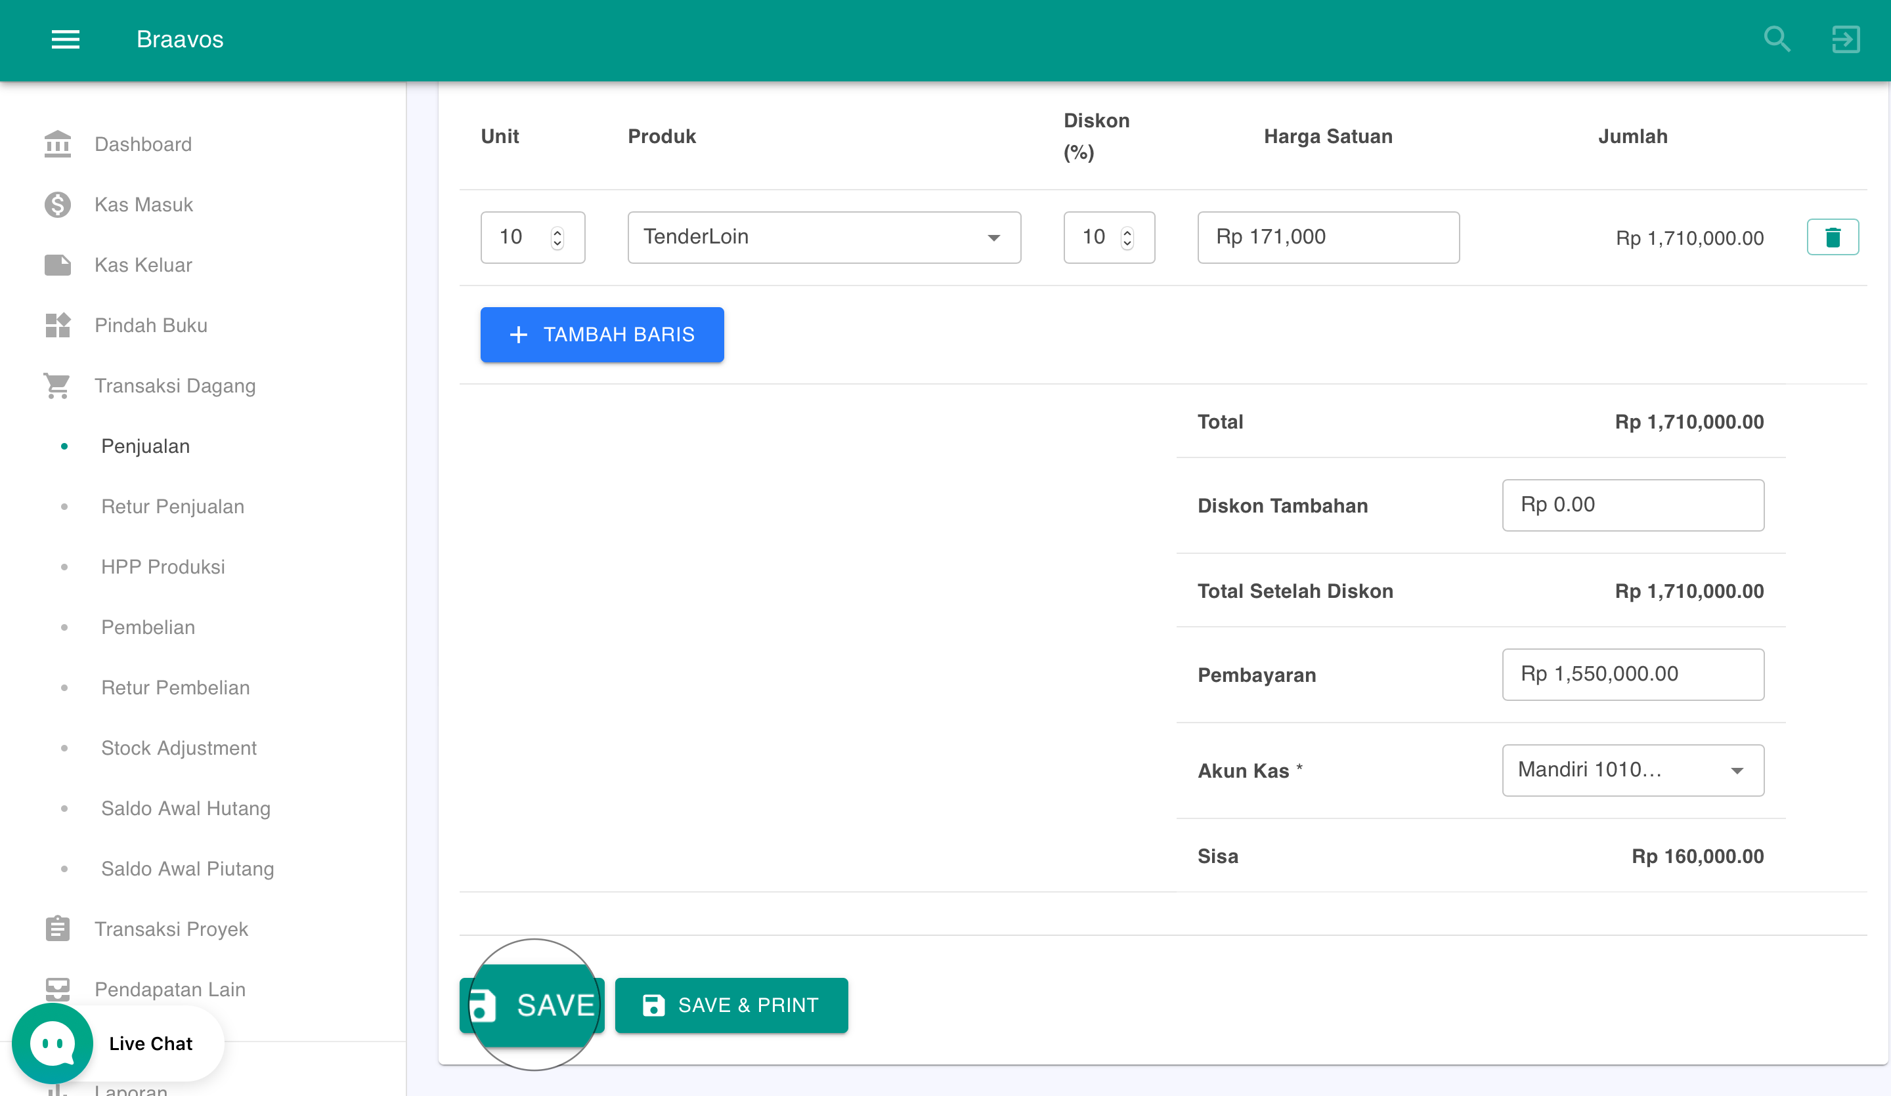Screen dimensions: 1891x1096
Task: Adjust the Diskon percent stepper
Action: (1126, 237)
